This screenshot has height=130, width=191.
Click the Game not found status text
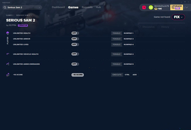point(162,17)
